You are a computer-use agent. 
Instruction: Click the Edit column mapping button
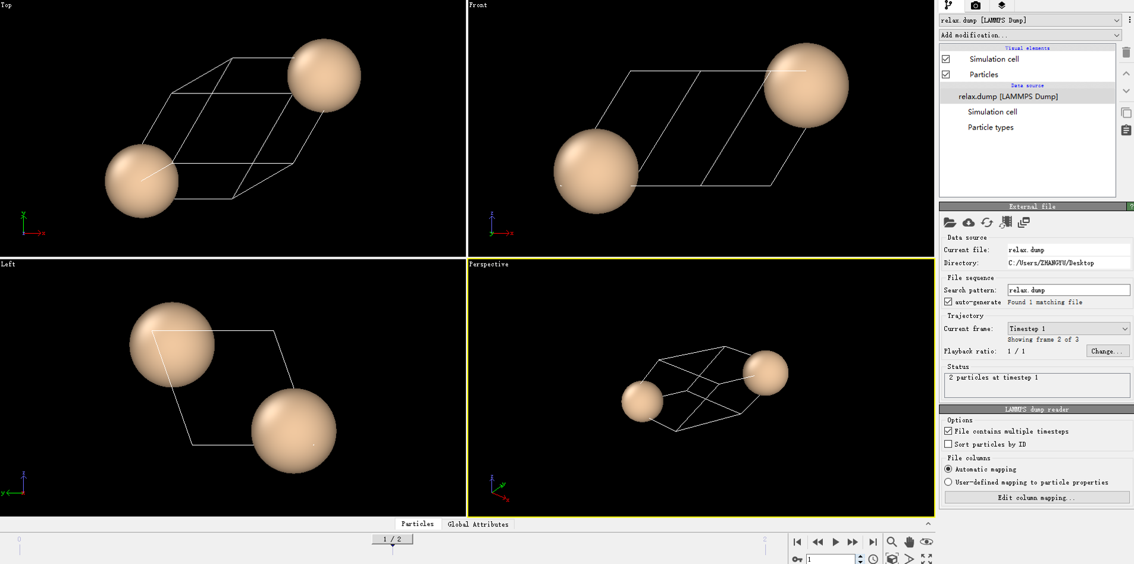(x=1036, y=497)
